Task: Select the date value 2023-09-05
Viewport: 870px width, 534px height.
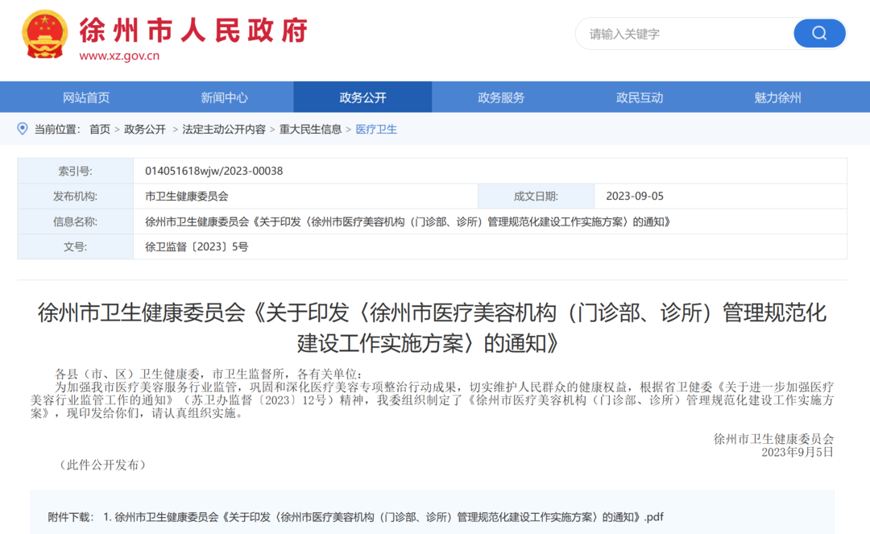Action: (635, 197)
